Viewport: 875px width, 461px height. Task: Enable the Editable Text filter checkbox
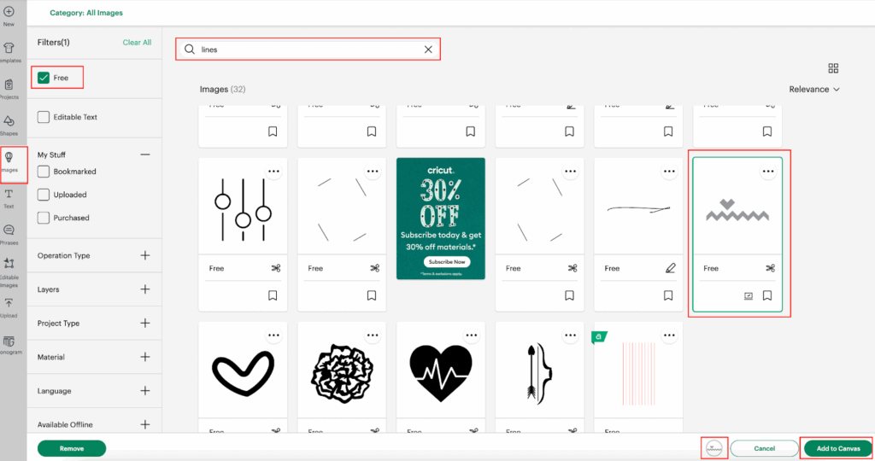click(44, 117)
